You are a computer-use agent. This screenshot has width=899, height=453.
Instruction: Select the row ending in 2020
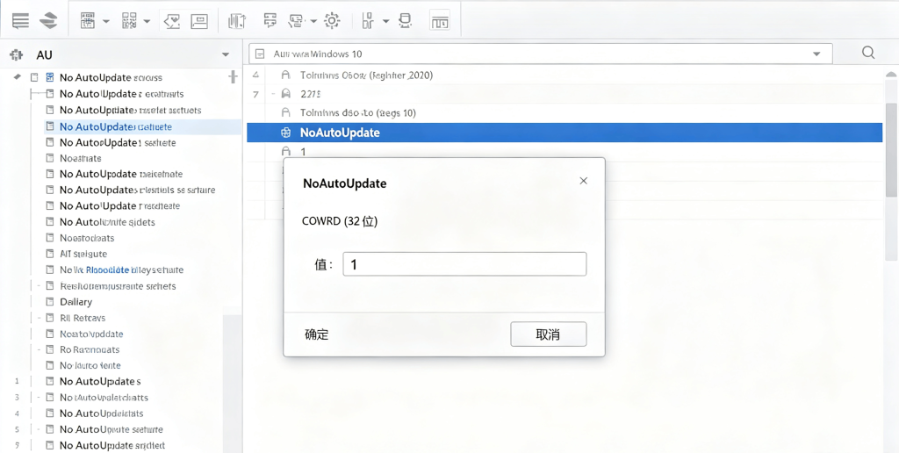click(x=366, y=75)
